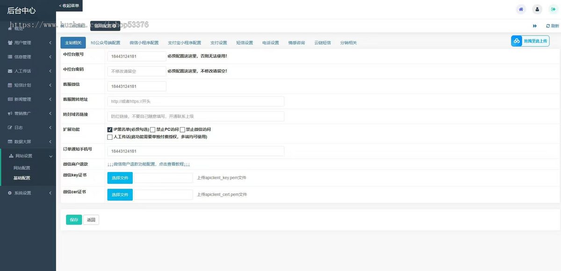The height and width of the screenshot is (271, 561).
Task: Click the double-arrow tab forward icon
Action: click(x=534, y=26)
